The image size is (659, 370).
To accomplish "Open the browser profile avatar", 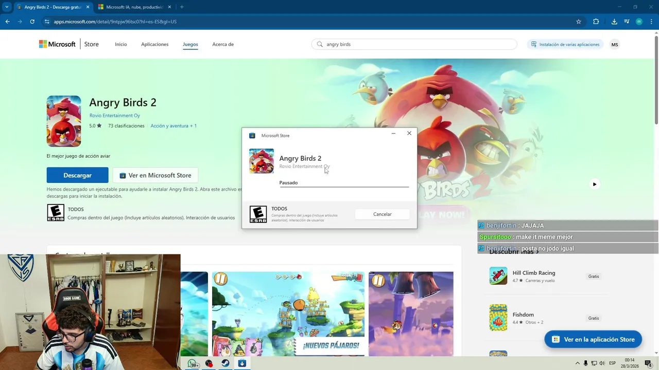I will pos(639,22).
